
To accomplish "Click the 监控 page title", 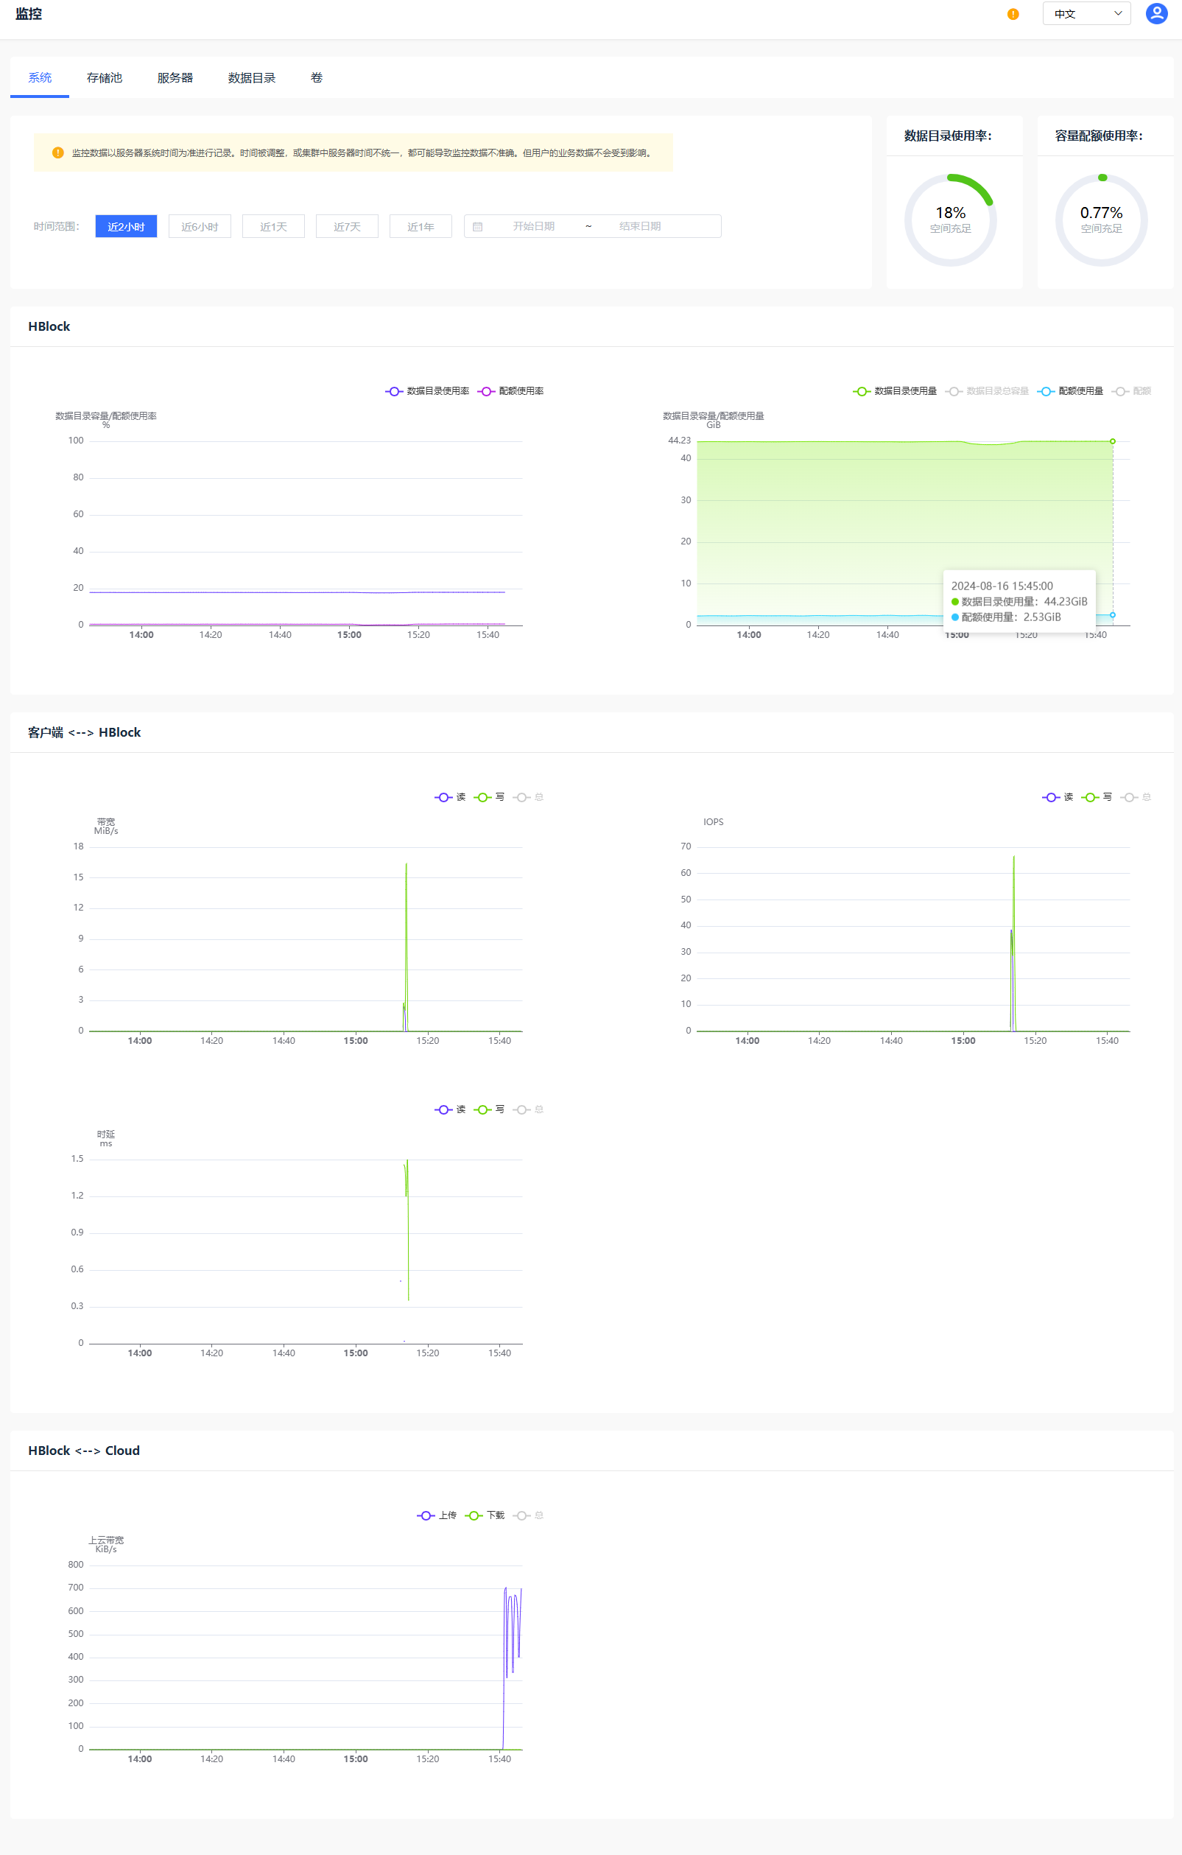I will (x=29, y=14).
